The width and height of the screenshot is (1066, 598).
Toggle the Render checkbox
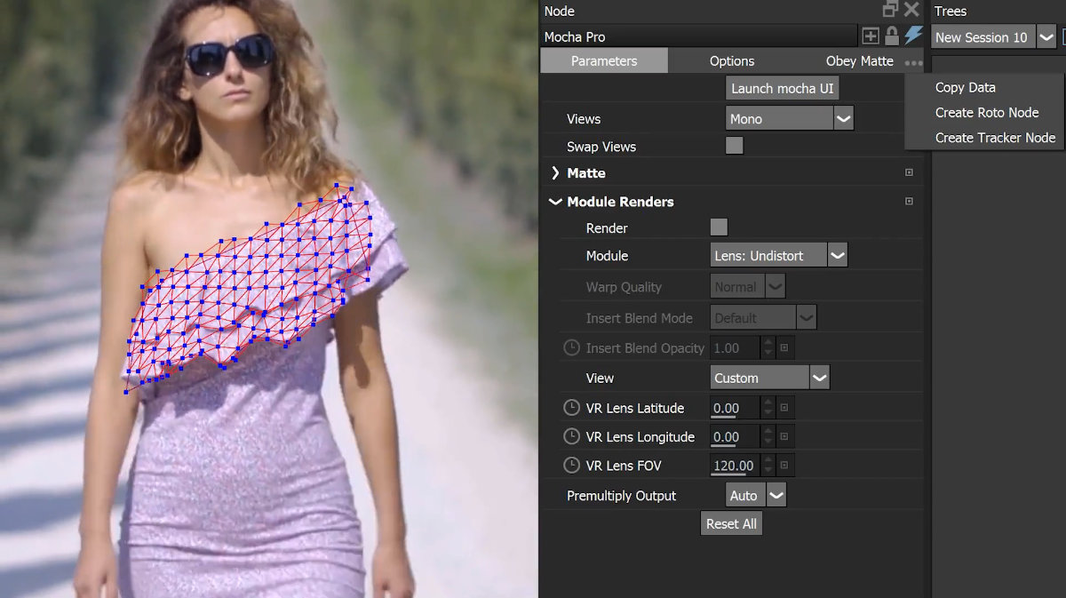(719, 227)
